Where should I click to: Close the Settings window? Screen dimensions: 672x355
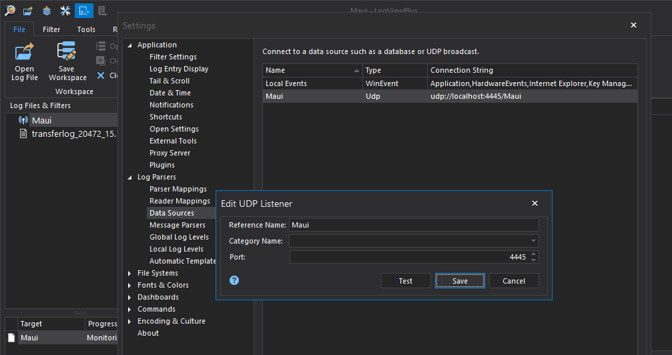(633, 25)
